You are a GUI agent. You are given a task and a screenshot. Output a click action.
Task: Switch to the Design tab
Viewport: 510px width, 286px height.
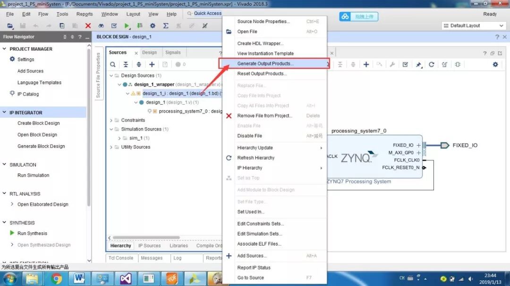tap(149, 52)
